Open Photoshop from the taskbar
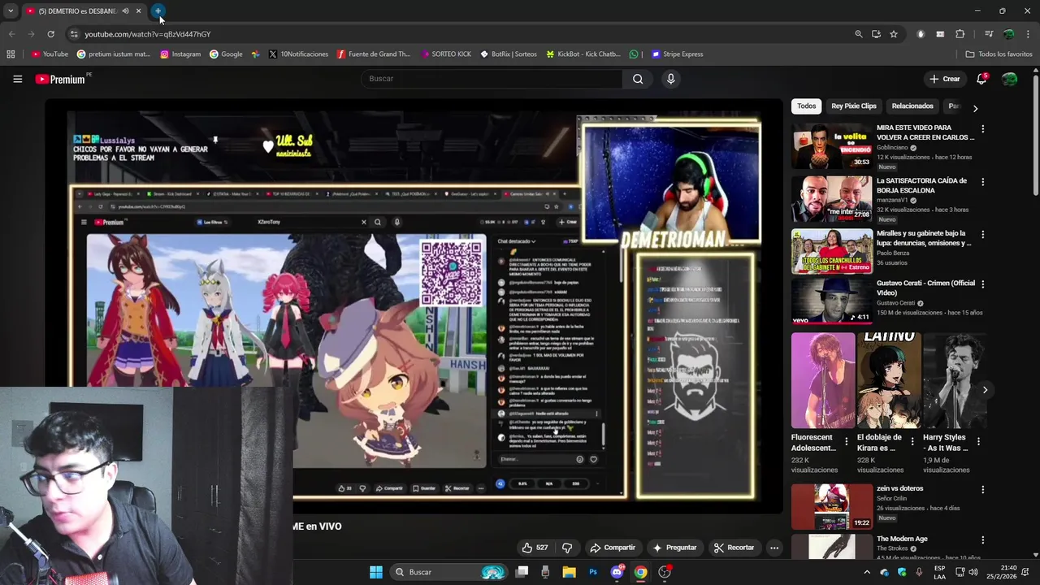Screen dimensions: 1040x585 click(593, 572)
